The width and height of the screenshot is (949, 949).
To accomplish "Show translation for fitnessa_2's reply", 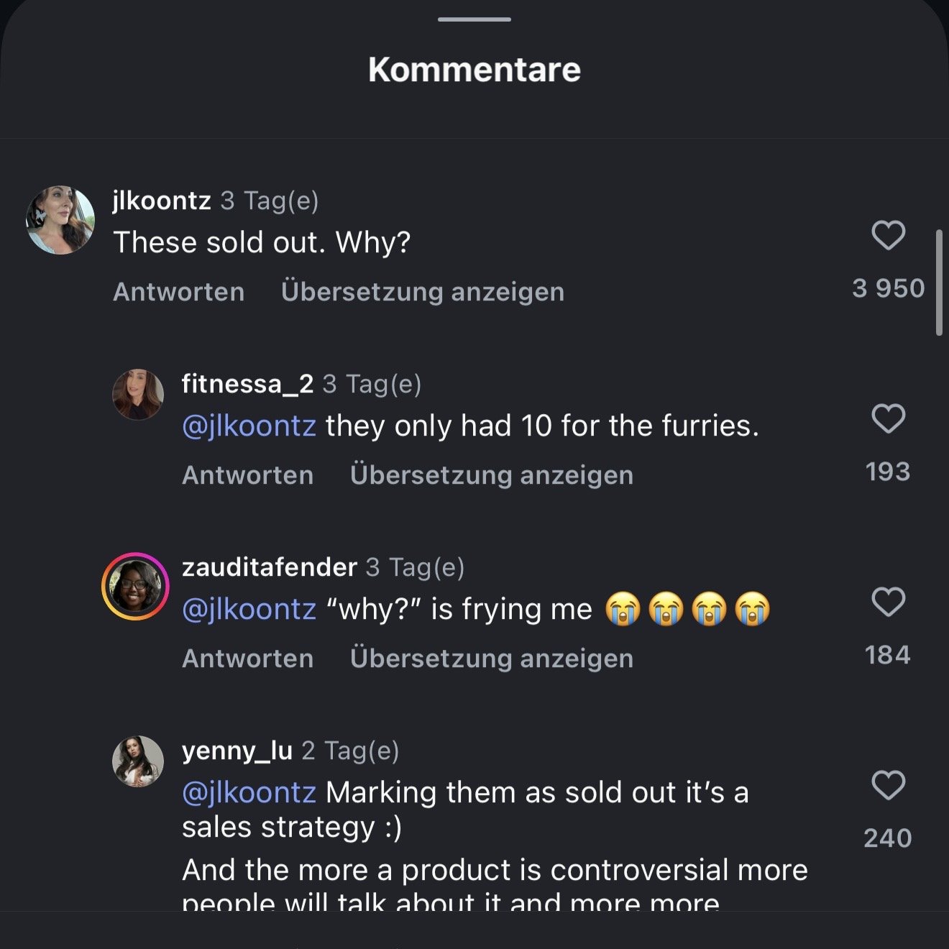I will [x=492, y=475].
